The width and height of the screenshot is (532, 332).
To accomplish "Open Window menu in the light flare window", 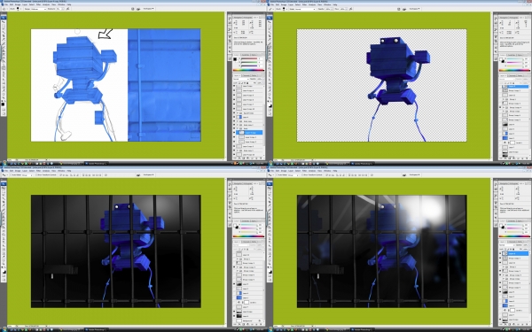I will click(327, 171).
